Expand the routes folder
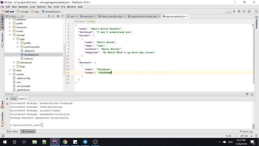The width and height of the screenshot is (259, 146). point(10,31)
